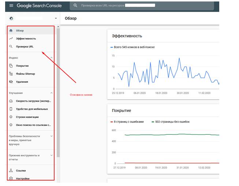Screen dimensions: 239x186
Task: Click the gear icon for Настройки
Action: point(11,178)
